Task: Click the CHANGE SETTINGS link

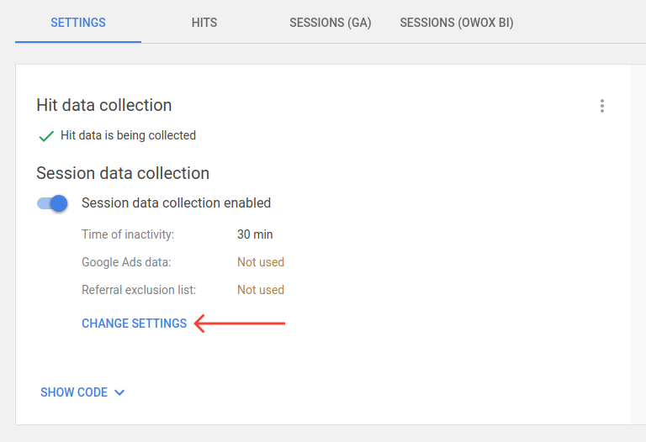Action: click(134, 324)
